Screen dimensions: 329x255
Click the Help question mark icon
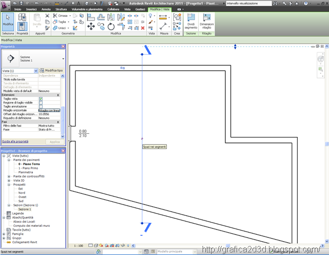point(306,3)
